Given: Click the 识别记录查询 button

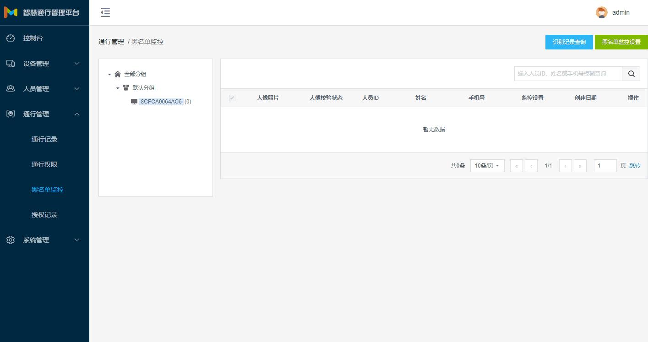Looking at the screenshot, I should 569,42.
